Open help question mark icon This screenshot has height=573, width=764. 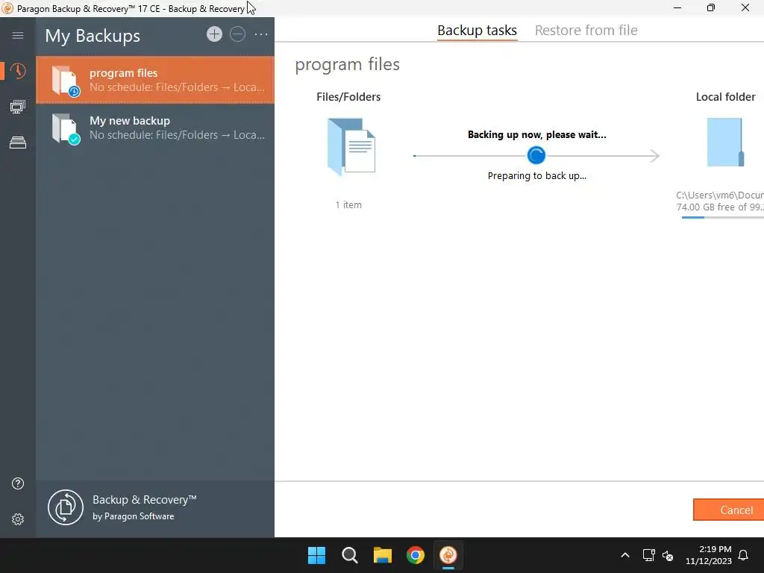[x=18, y=483]
